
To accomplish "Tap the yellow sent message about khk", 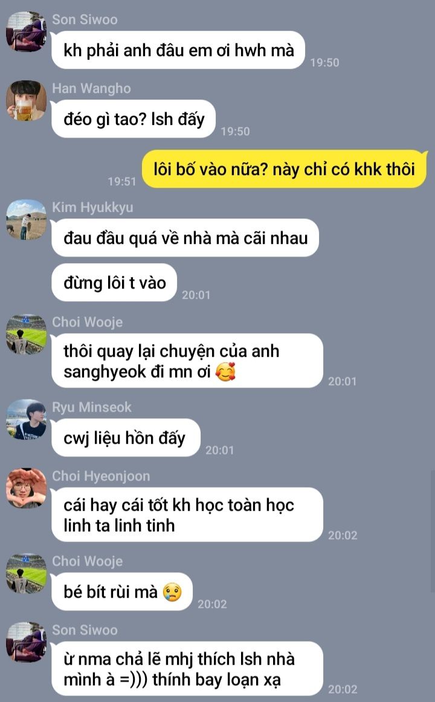I will tap(285, 169).
